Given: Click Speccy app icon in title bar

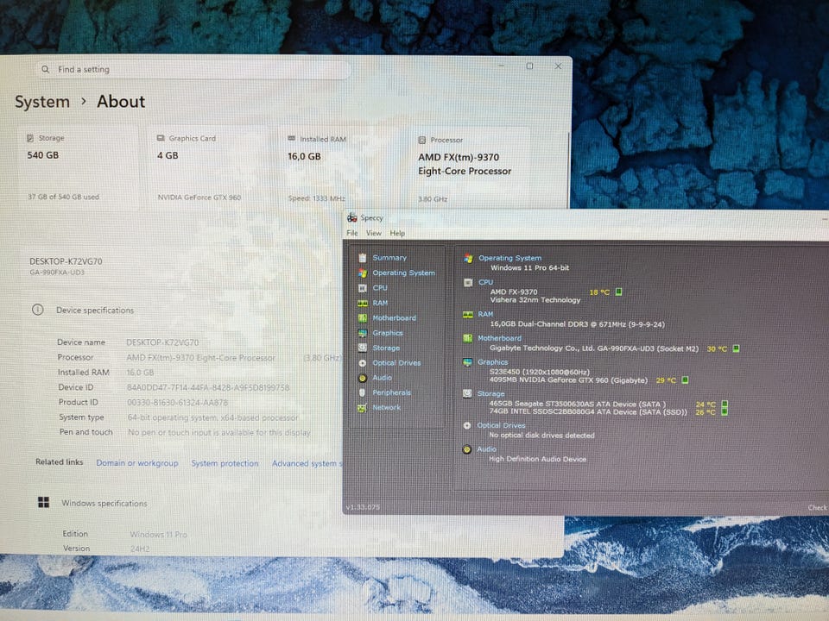Looking at the screenshot, I should (352, 217).
